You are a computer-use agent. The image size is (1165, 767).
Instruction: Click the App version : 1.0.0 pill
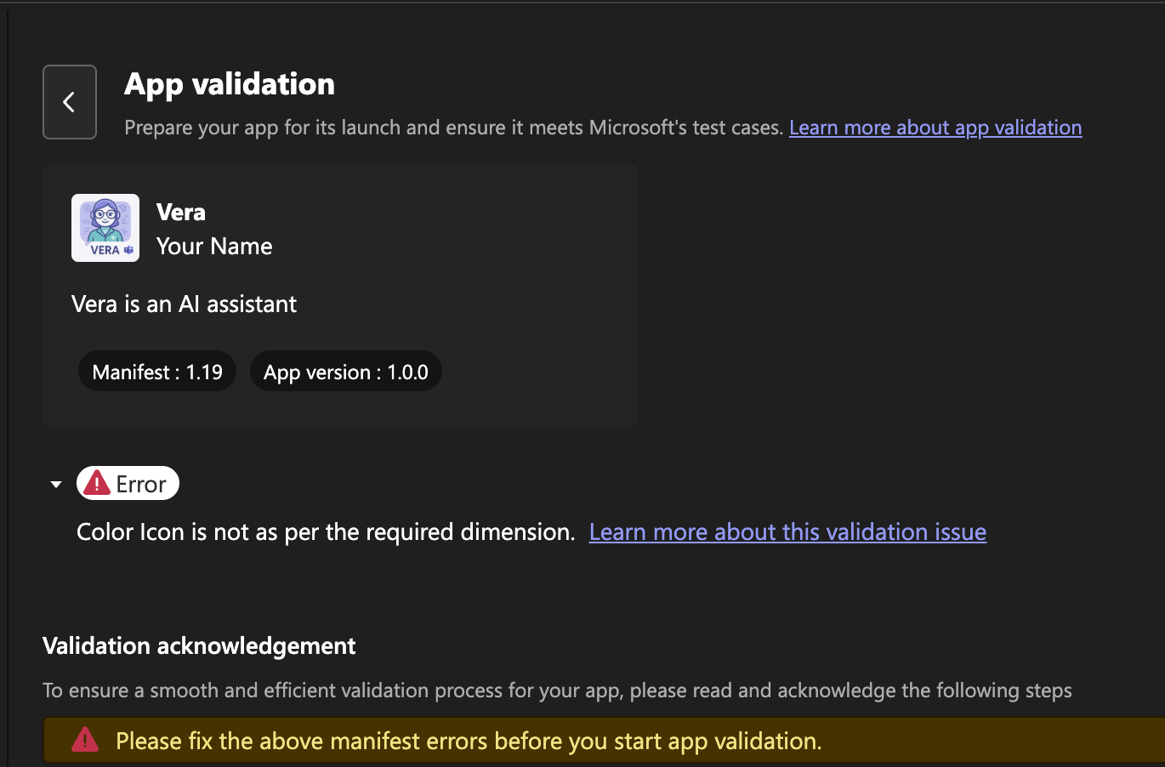[x=346, y=372]
